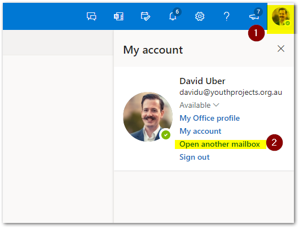Click the Sign out link
Image resolution: width=299 pixels, height=228 pixels.
(195, 157)
